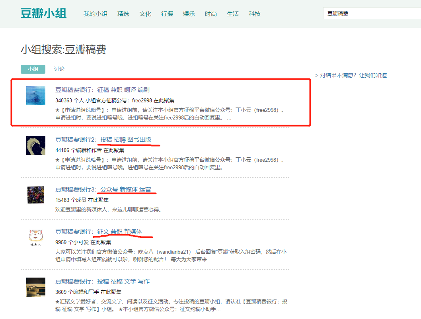Click the 精选 navigation item

[x=123, y=14]
